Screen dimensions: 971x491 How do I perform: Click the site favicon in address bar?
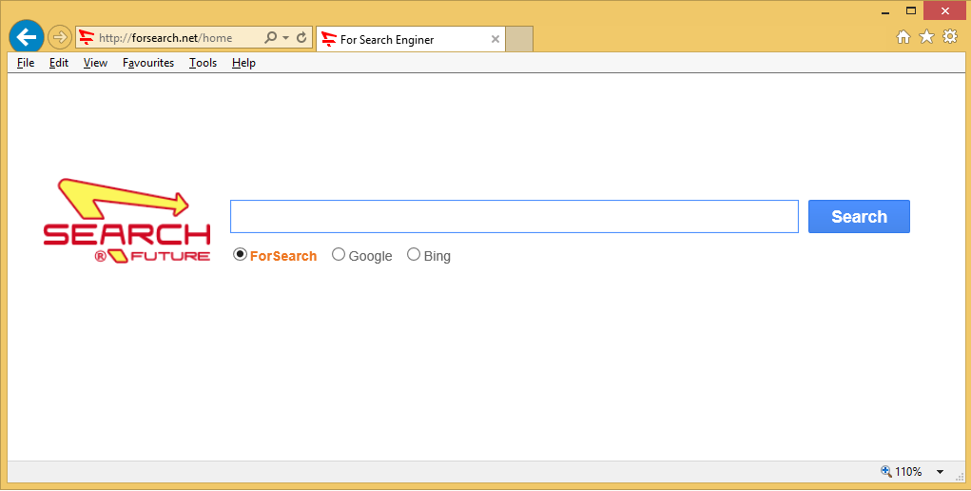pos(87,38)
